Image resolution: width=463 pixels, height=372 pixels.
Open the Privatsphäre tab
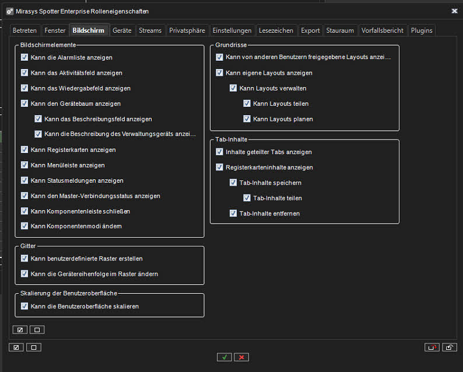(187, 30)
